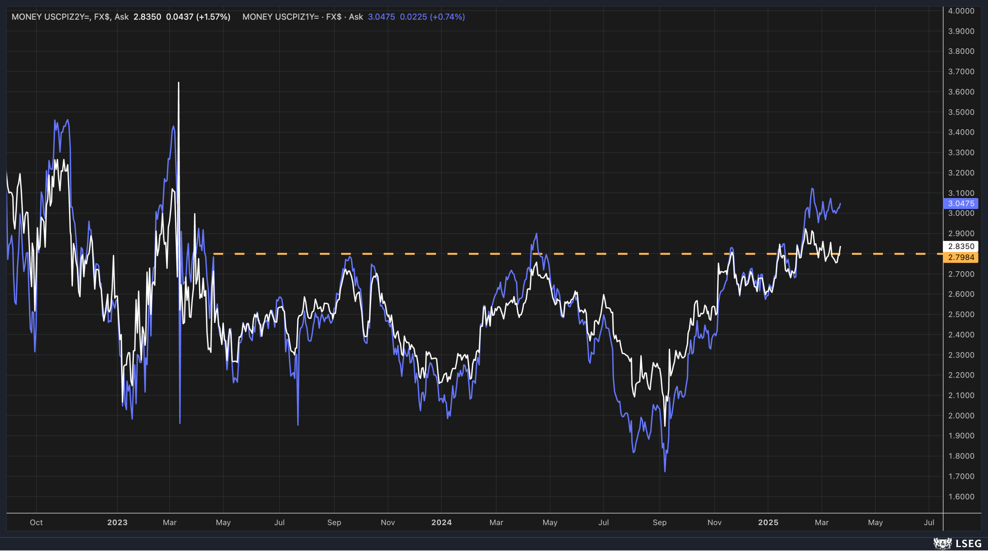The width and height of the screenshot is (988, 551).
Task: Click the 0.0225 (+0.74%) change value
Action: [432, 17]
